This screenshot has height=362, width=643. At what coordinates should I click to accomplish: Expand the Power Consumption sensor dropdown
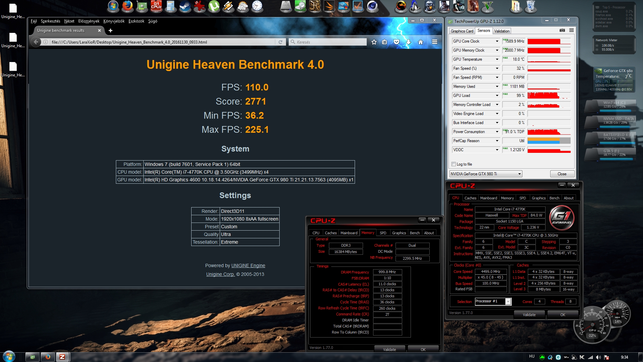497,132
